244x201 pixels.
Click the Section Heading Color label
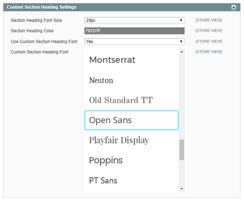point(32,31)
